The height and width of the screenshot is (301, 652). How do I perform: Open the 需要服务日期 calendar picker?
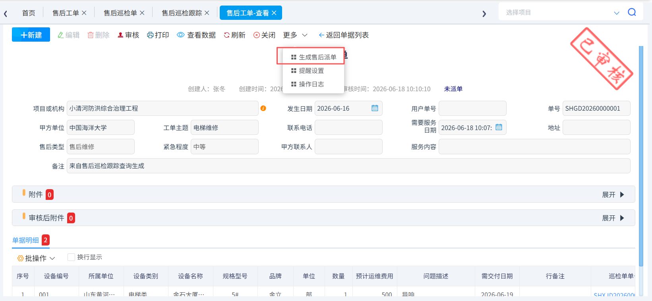(499, 127)
